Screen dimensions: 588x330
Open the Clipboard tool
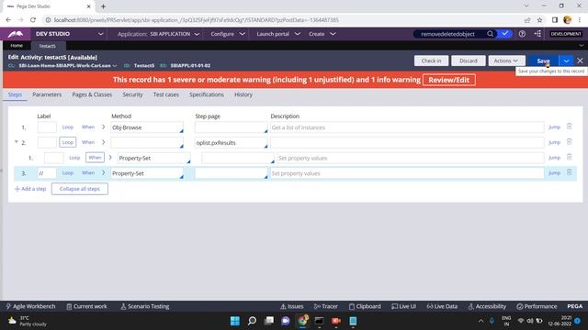tap(365, 306)
